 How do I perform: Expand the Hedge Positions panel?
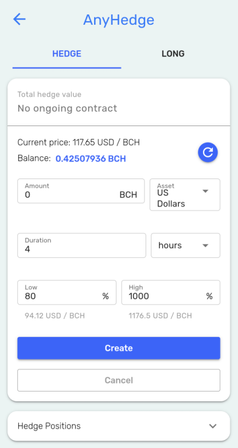[119, 426]
